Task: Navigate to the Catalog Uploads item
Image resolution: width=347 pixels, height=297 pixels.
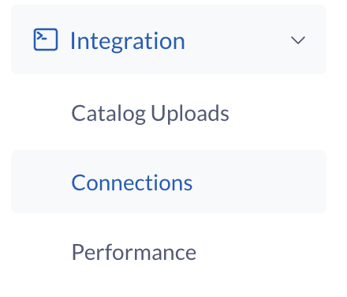Action: 150,113
